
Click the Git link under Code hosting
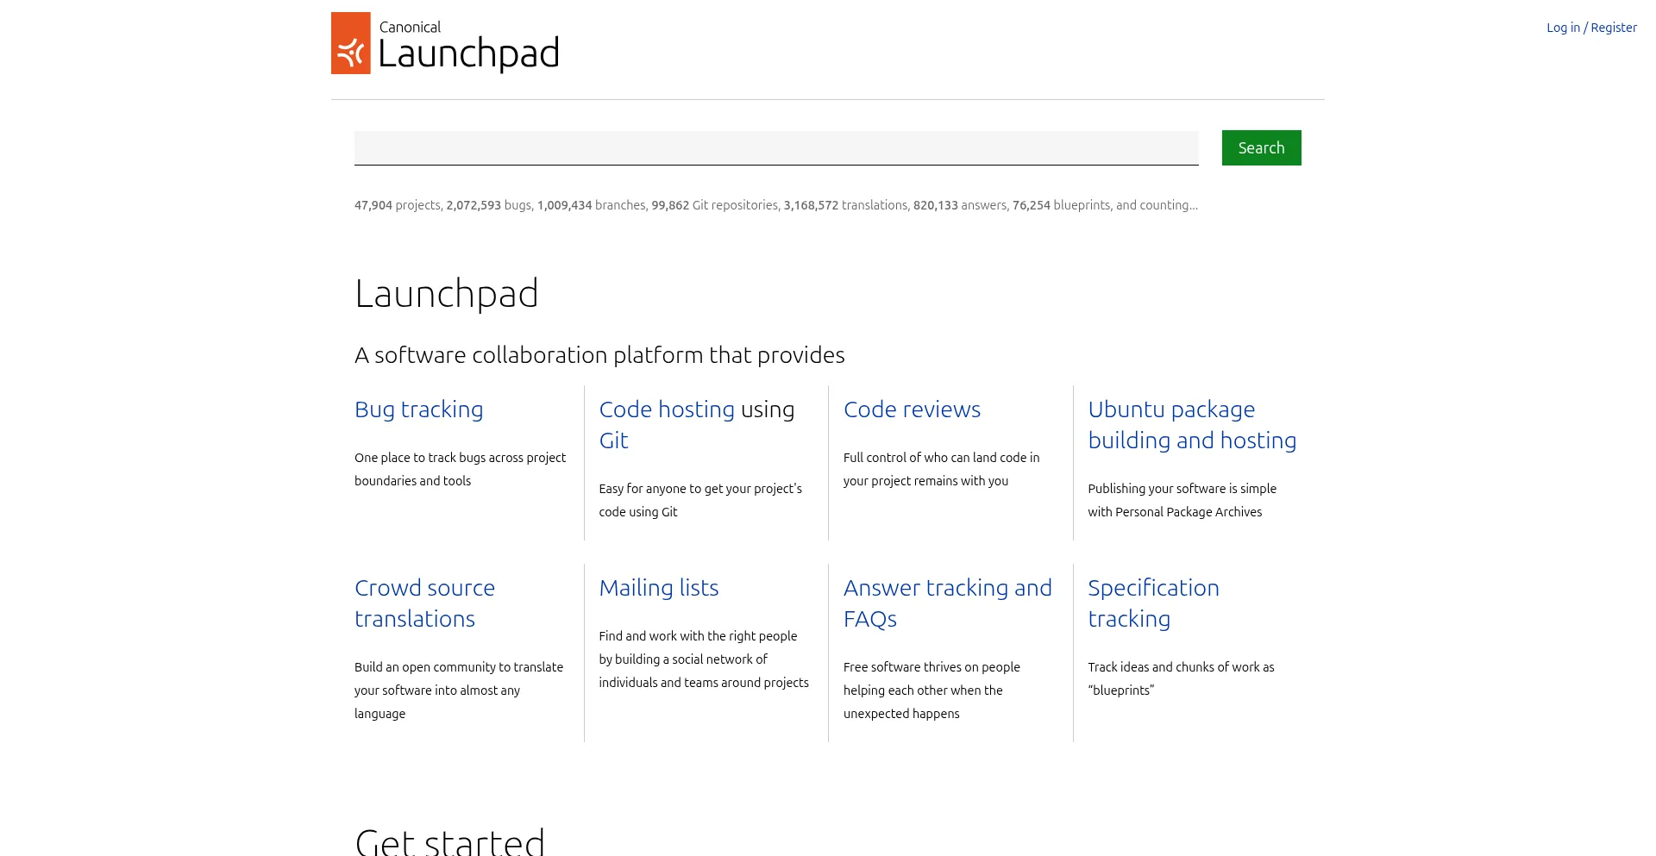pos(613,440)
